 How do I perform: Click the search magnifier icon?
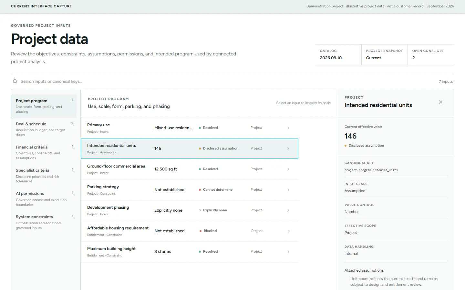[15, 82]
